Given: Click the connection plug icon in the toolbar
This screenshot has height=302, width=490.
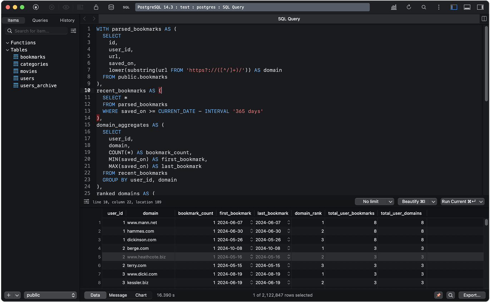Looking at the screenshot, I should [36, 7].
